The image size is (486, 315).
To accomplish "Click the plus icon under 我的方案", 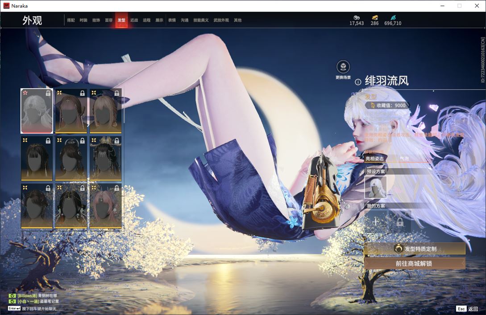I will click(375, 221).
